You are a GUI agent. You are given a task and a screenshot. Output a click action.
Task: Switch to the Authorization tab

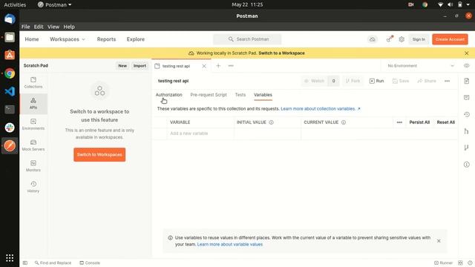tap(168, 95)
